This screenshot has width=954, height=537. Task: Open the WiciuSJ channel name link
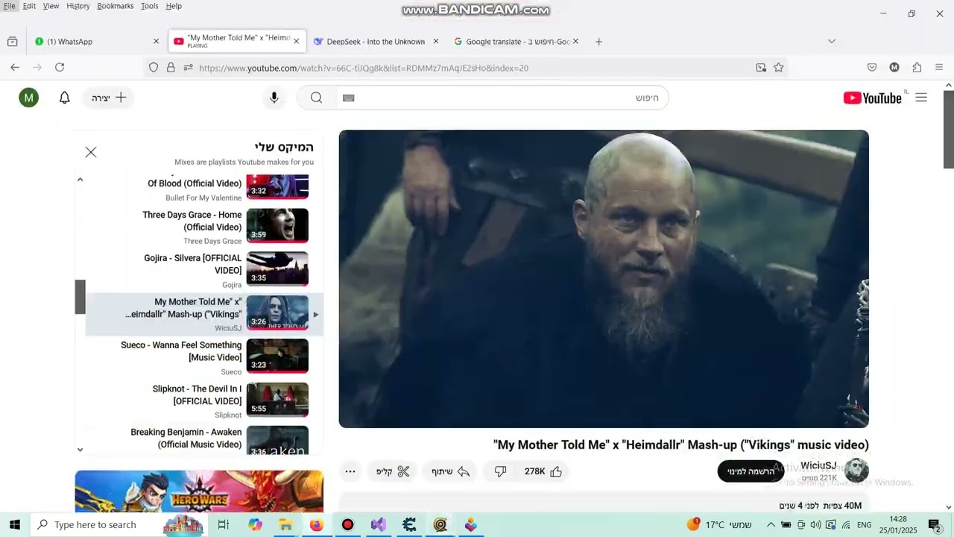click(x=818, y=465)
